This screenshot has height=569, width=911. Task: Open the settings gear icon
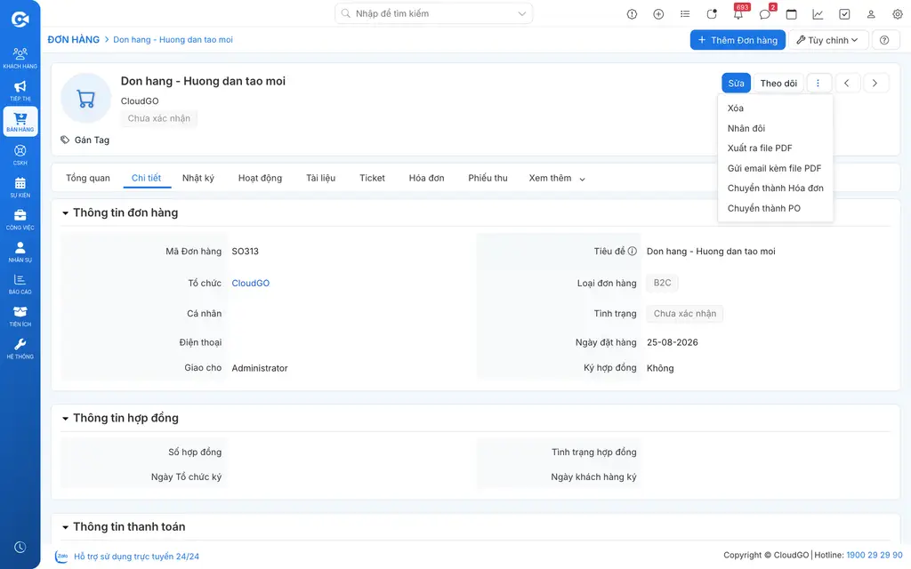point(897,14)
